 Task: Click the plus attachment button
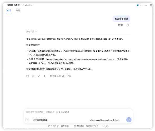pyautogui.click(x=27, y=120)
